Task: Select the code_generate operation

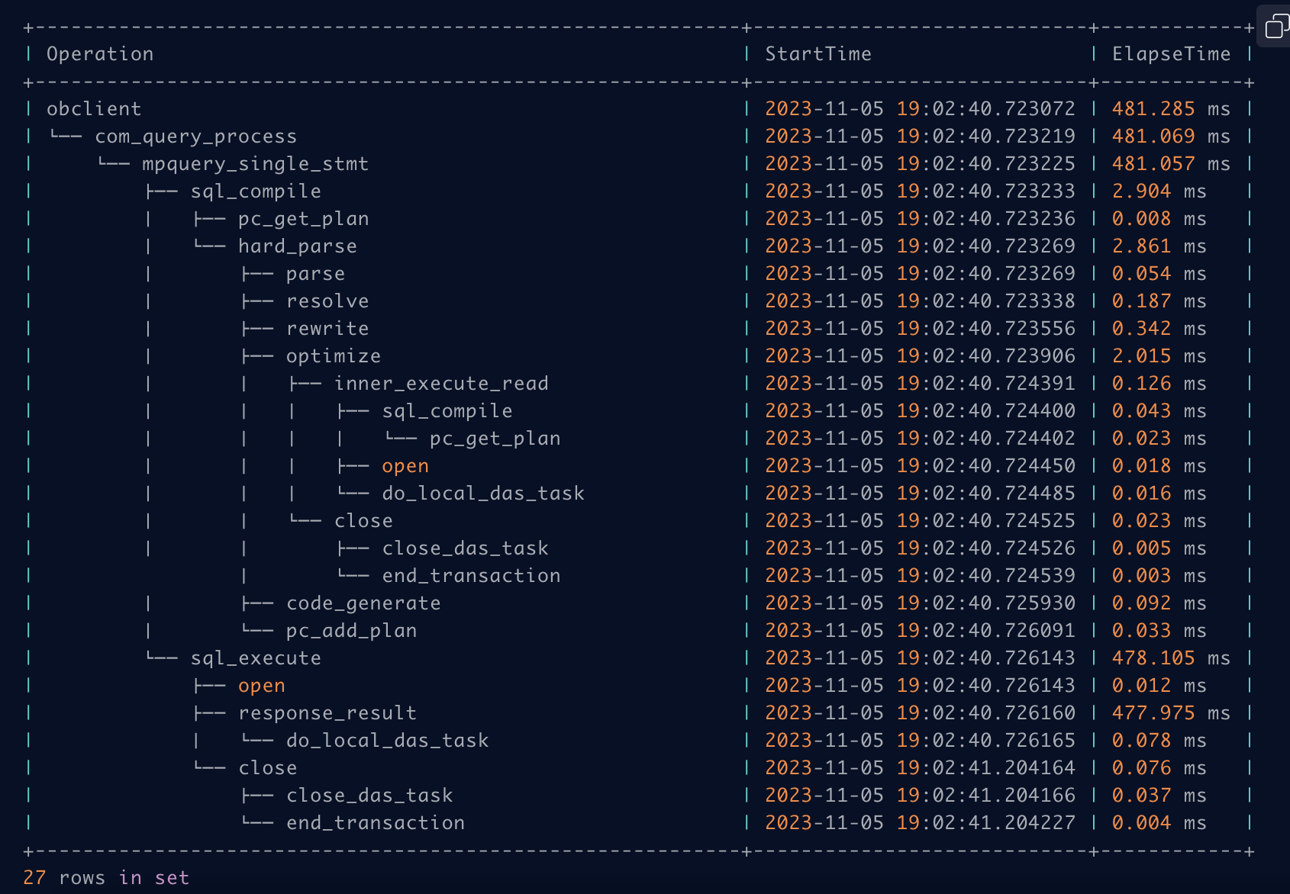Action: (x=363, y=603)
